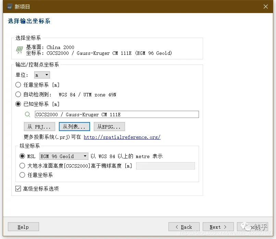Click the 从 PRJ... button

pyautogui.click(x=39, y=127)
